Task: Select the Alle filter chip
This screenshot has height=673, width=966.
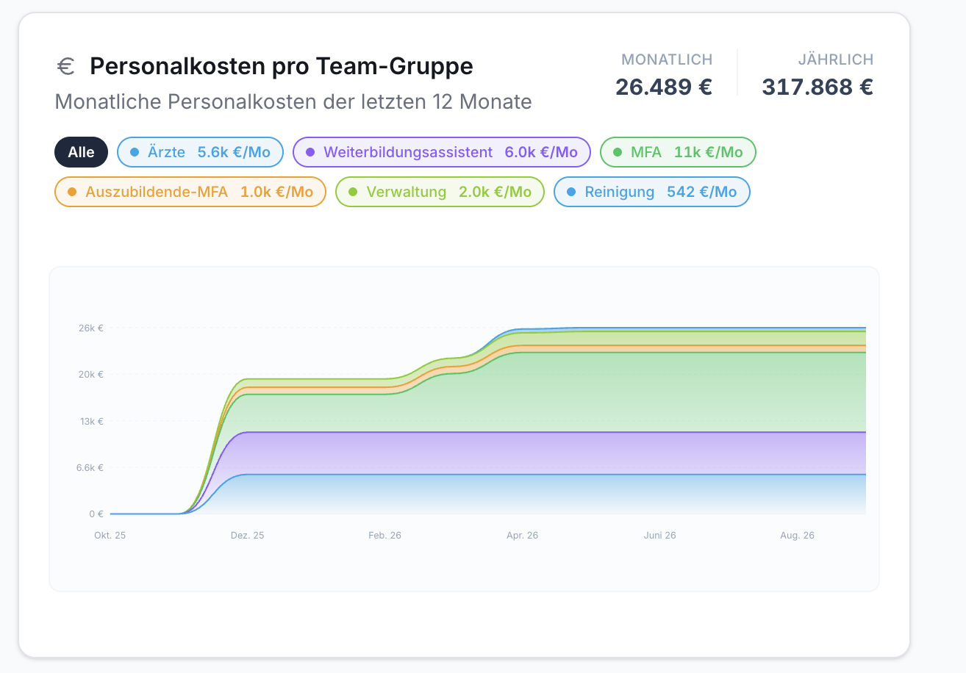Action: (82, 152)
